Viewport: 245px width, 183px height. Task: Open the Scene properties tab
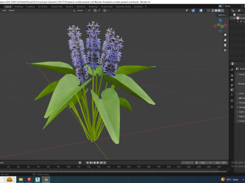pyautogui.click(x=232, y=90)
